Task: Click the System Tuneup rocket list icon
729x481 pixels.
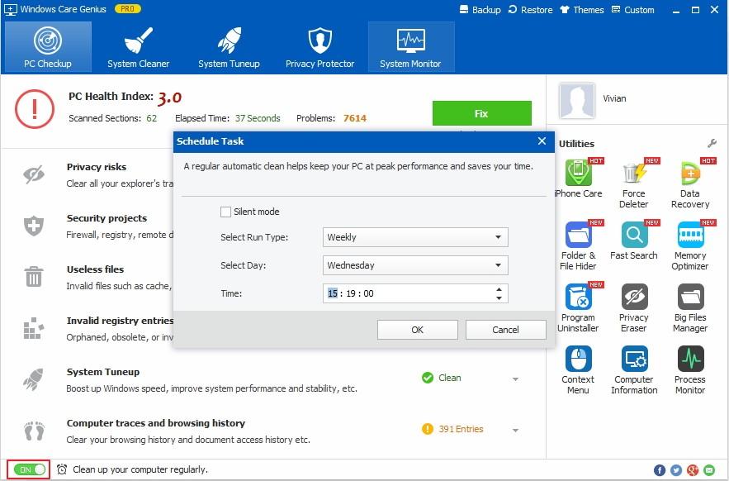Action: coord(34,379)
